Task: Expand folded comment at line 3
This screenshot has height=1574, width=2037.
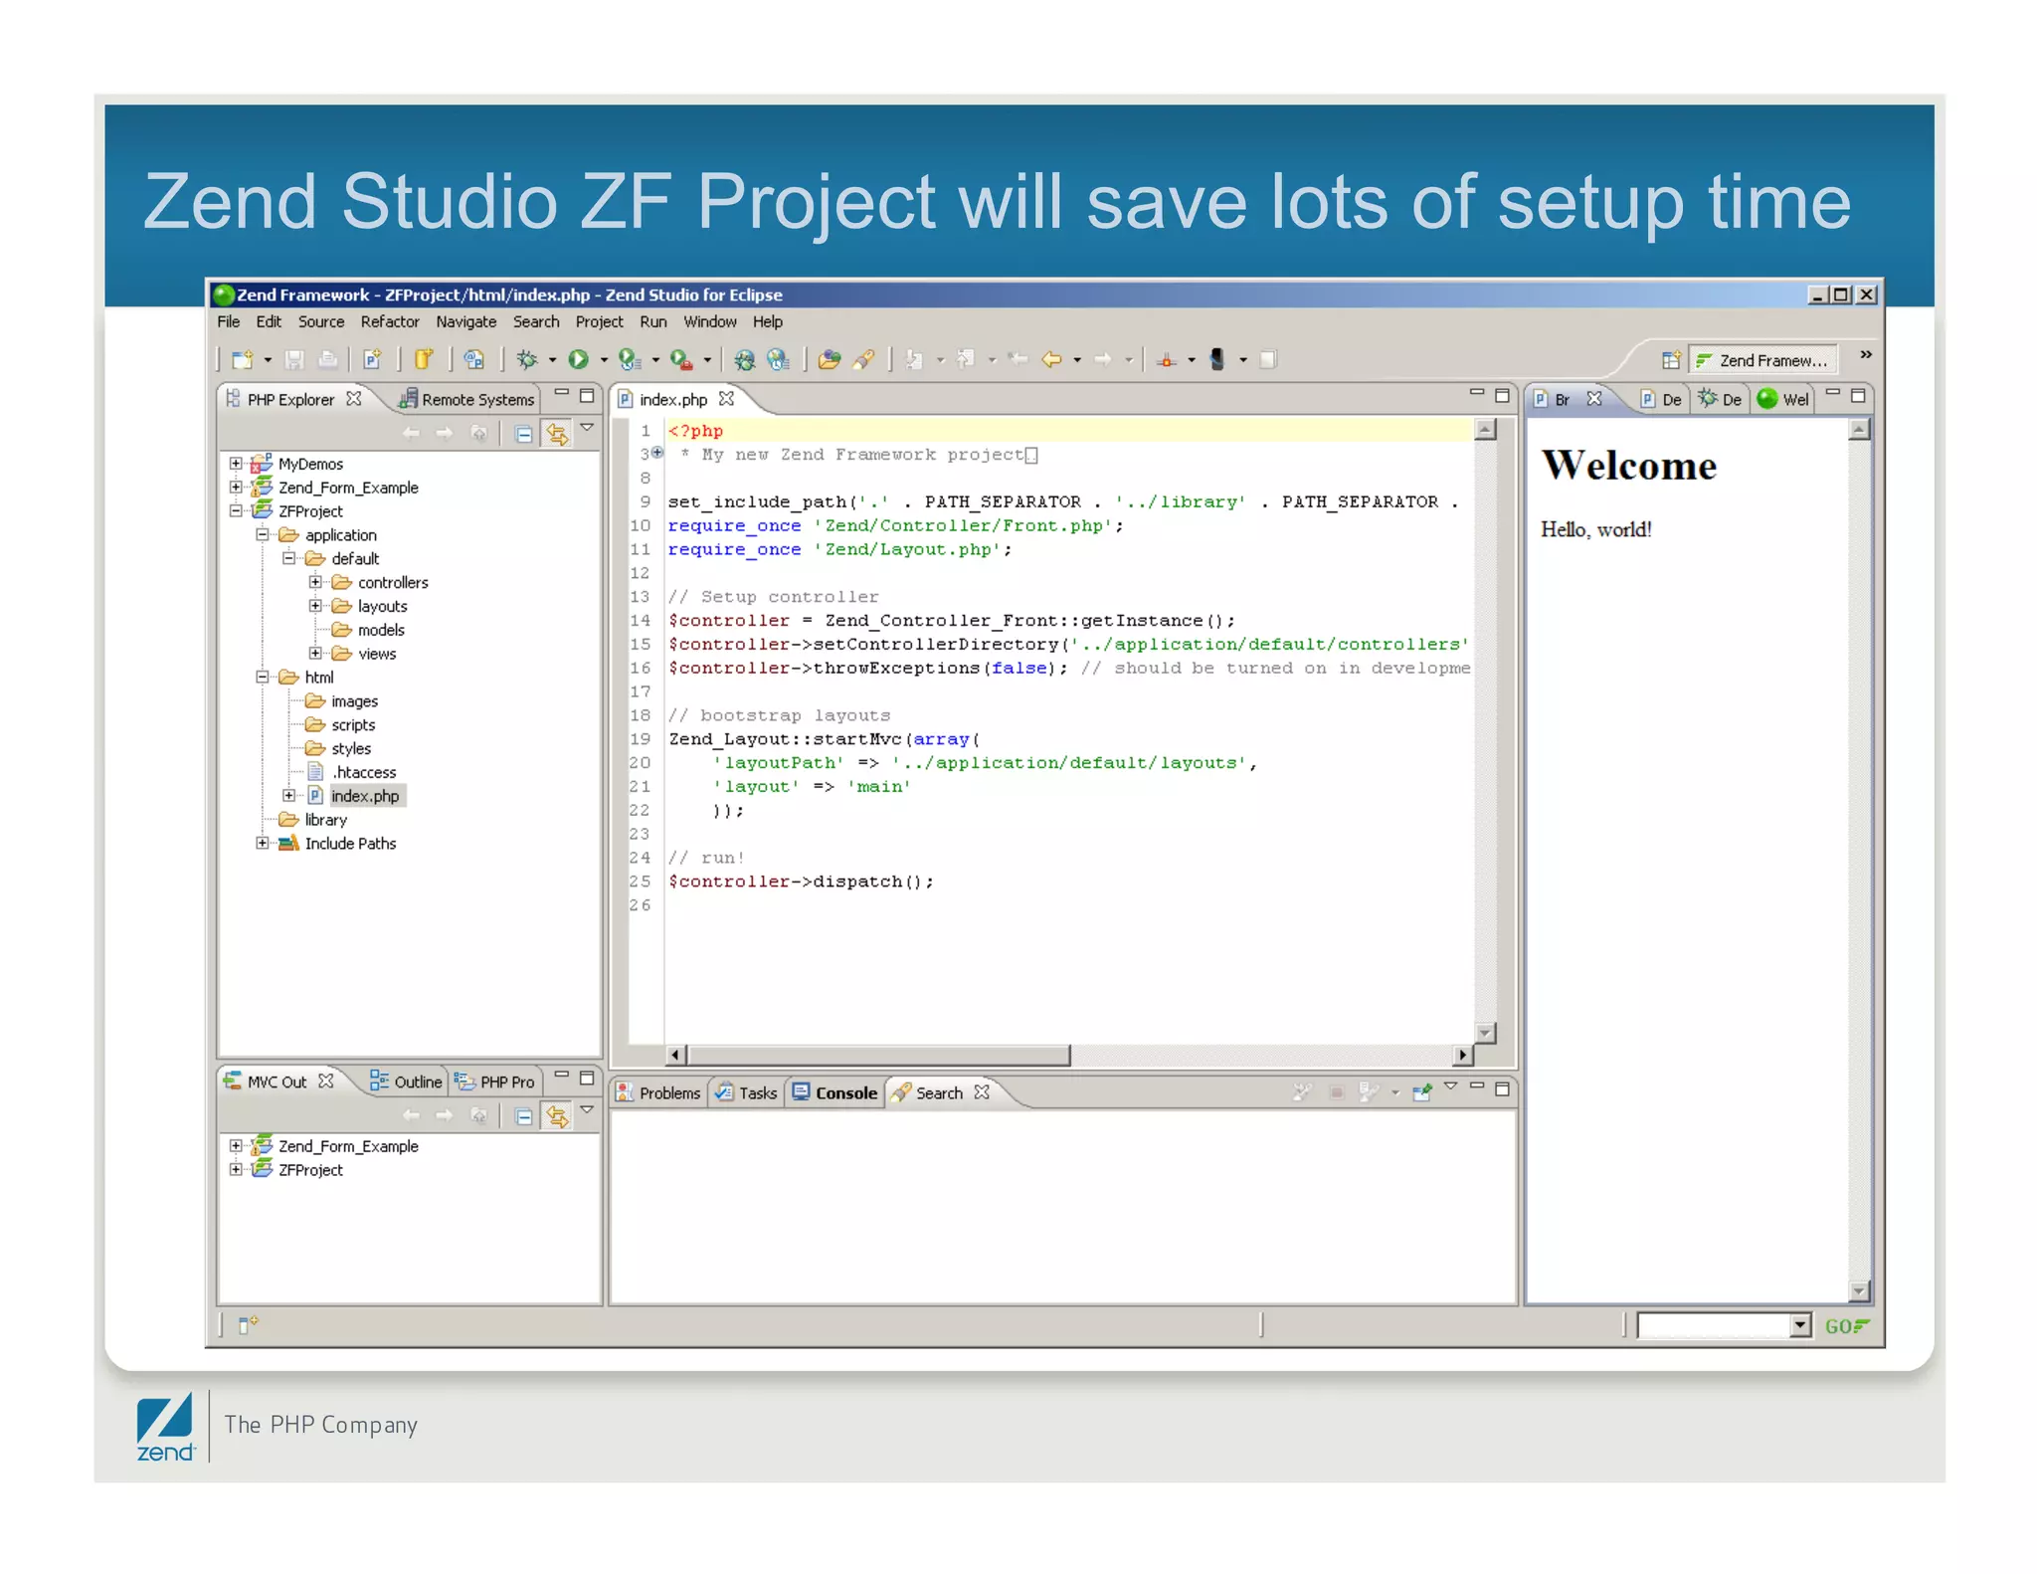Action: coord(657,453)
